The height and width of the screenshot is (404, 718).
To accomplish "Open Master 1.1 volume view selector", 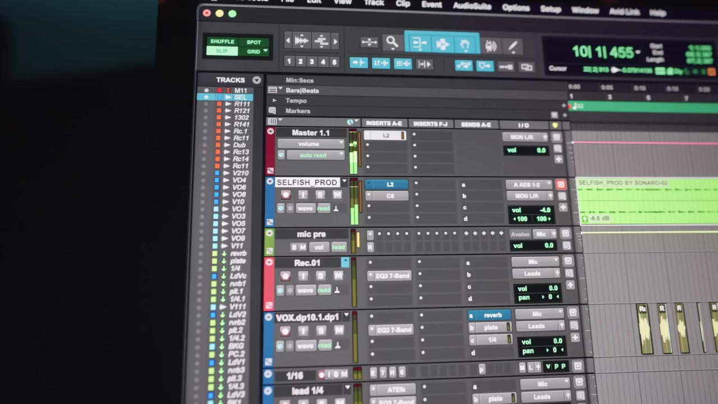I will coord(310,144).
